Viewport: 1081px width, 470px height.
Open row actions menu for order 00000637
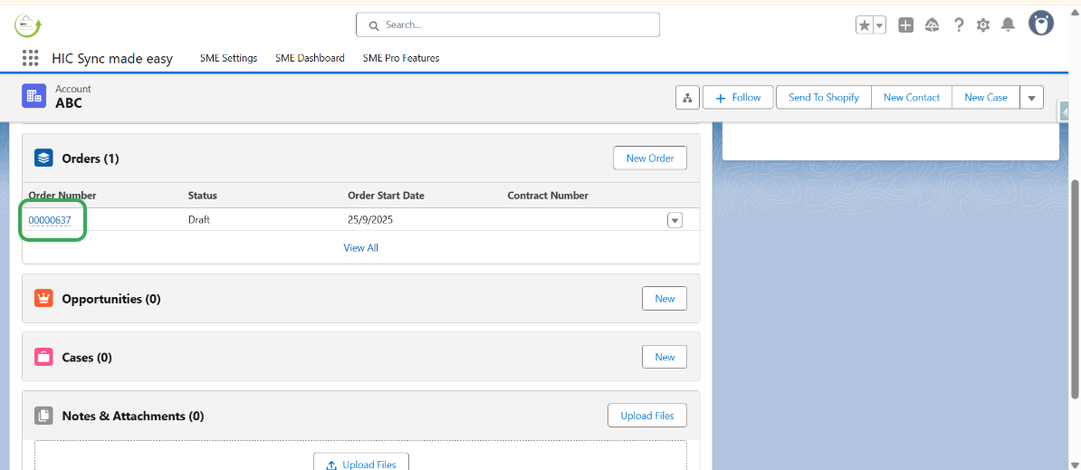pos(674,220)
